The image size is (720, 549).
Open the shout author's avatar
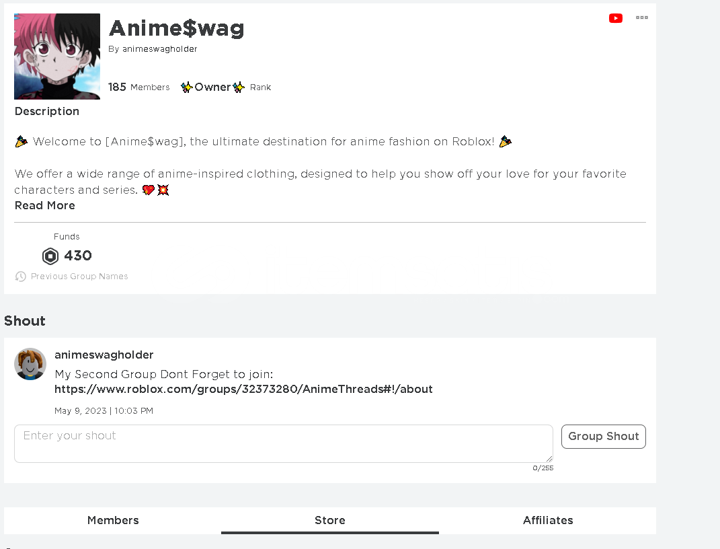coord(30,364)
